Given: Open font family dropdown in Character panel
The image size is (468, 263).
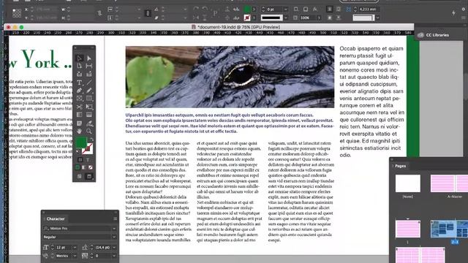Looking at the screenshot, I should click(114, 229).
